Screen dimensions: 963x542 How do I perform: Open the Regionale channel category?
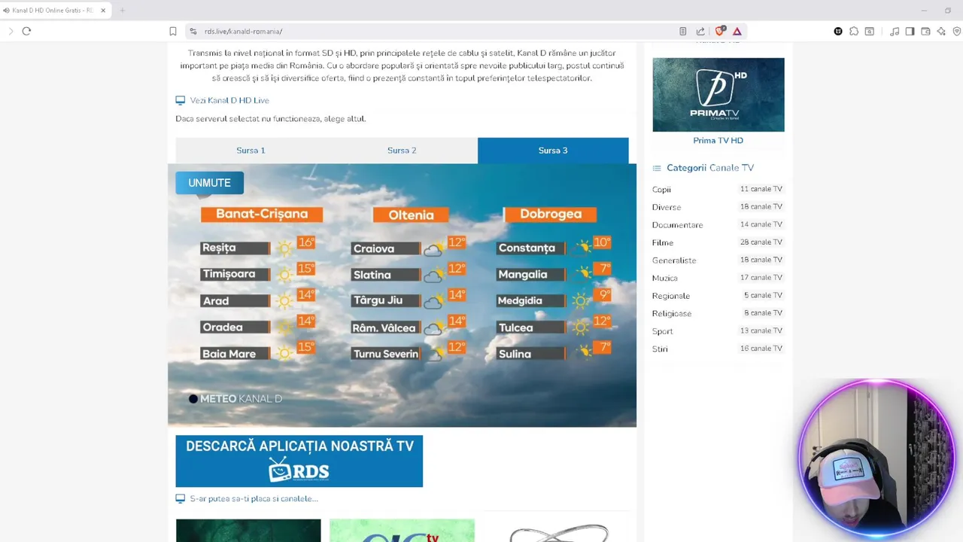[x=671, y=296]
